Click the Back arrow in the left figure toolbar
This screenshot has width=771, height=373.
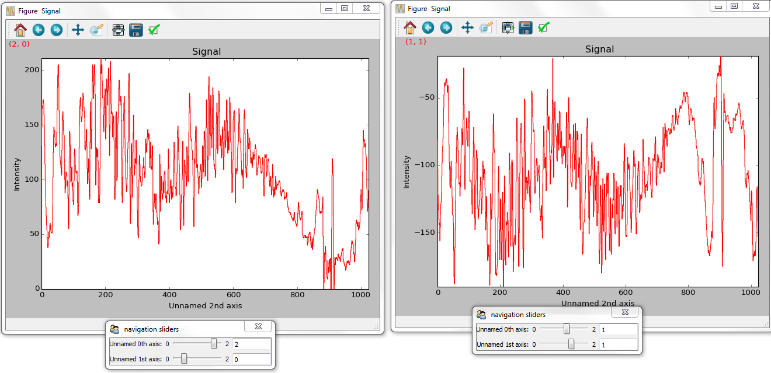click(39, 30)
